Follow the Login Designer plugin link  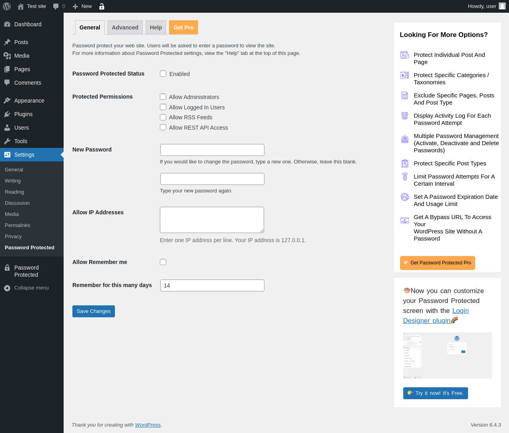[436, 316]
